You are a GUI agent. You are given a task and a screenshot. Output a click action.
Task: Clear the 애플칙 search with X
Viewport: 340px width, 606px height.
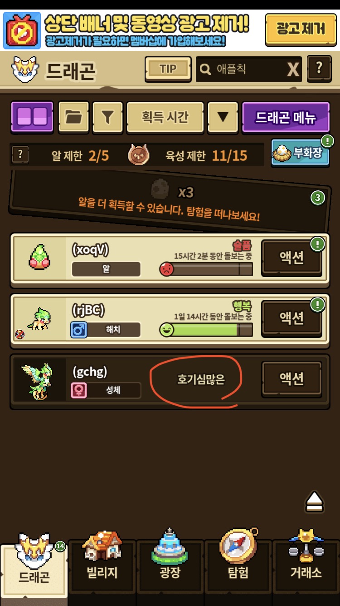293,70
